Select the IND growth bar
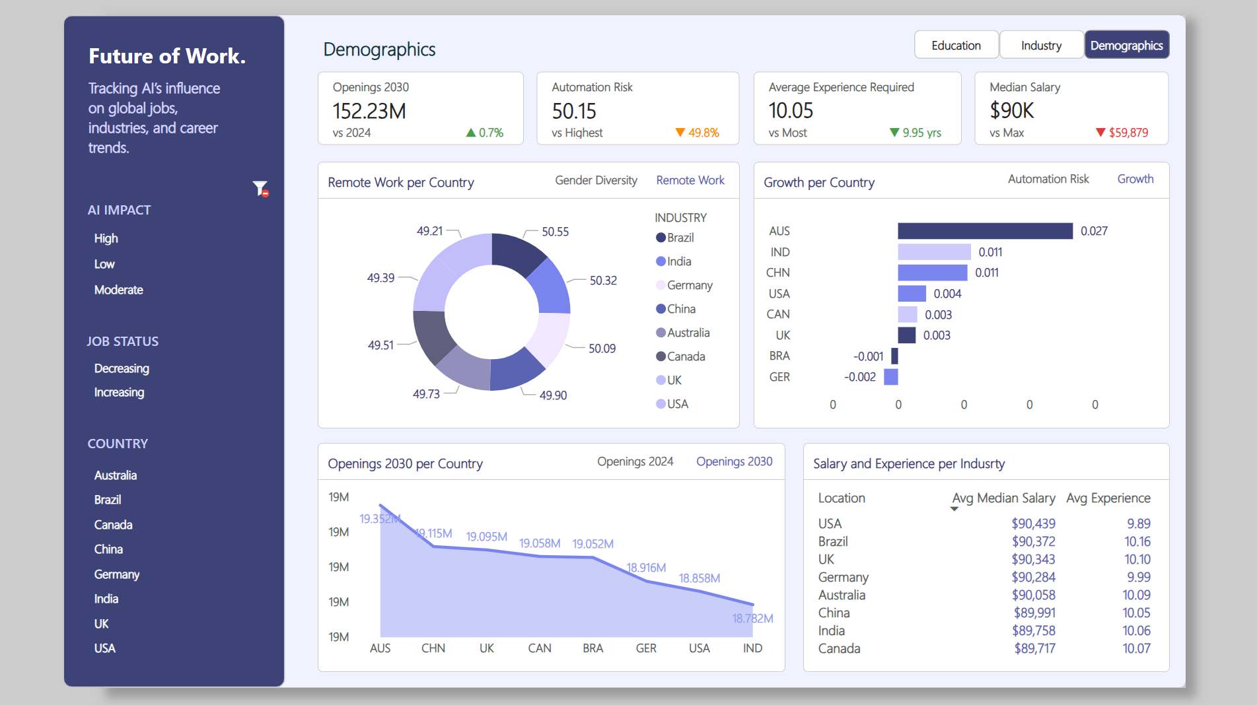The width and height of the screenshot is (1257, 705). pyautogui.click(x=934, y=252)
